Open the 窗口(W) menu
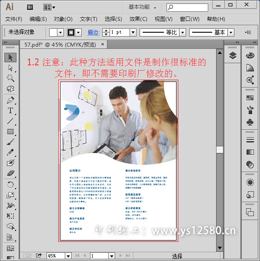This screenshot has height=261, width=260. 190,19
